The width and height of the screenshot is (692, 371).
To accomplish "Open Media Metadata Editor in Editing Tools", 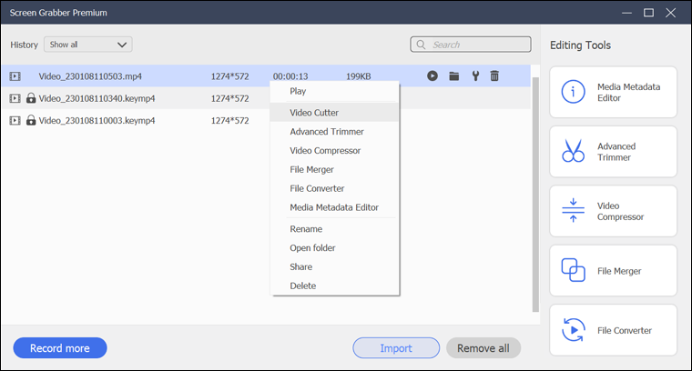I will 613,92.
